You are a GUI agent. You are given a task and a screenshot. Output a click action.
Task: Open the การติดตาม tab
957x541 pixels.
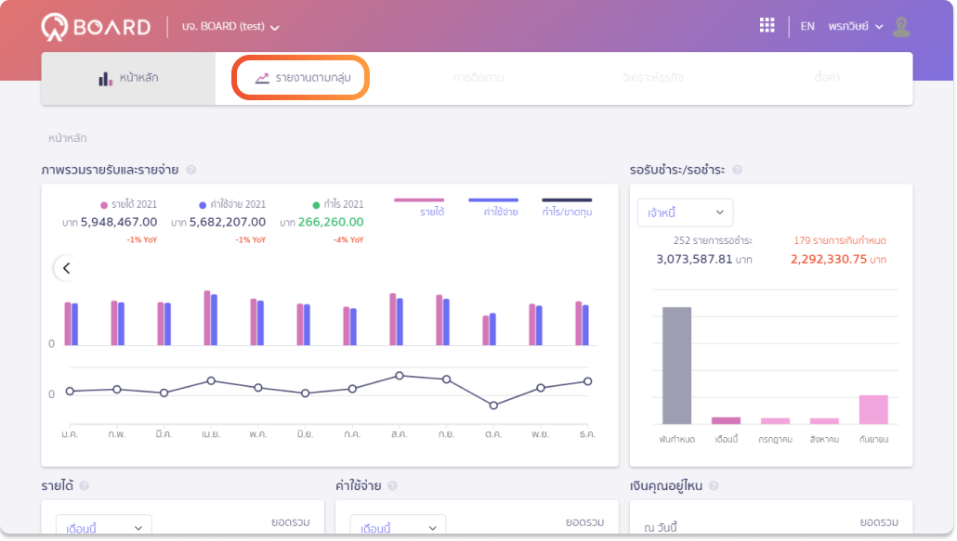pos(478,78)
